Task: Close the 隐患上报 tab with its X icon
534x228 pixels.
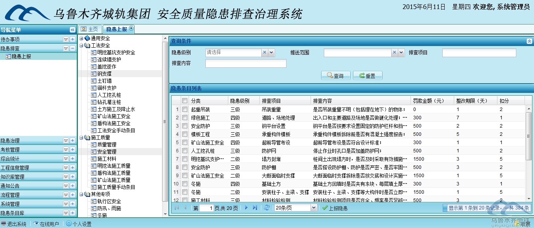Action: pos(131,28)
